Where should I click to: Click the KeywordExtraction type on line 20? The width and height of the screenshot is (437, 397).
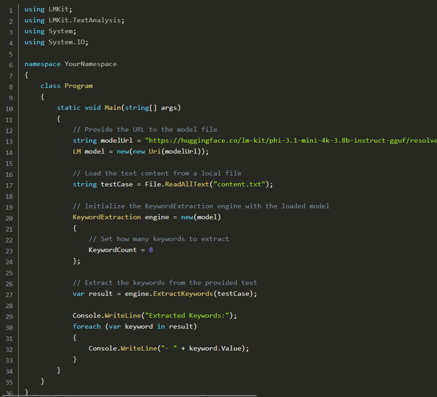click(x=107, y=217)
